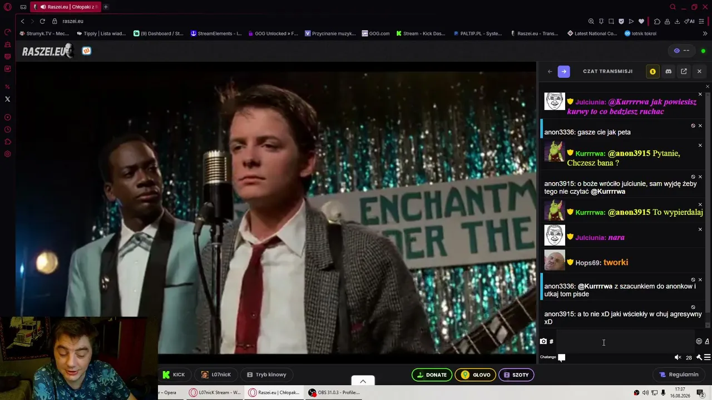The width and height of the screenshot is (712, 400).
Task: Open the Tipply bookmark
Action: [101, 33]
